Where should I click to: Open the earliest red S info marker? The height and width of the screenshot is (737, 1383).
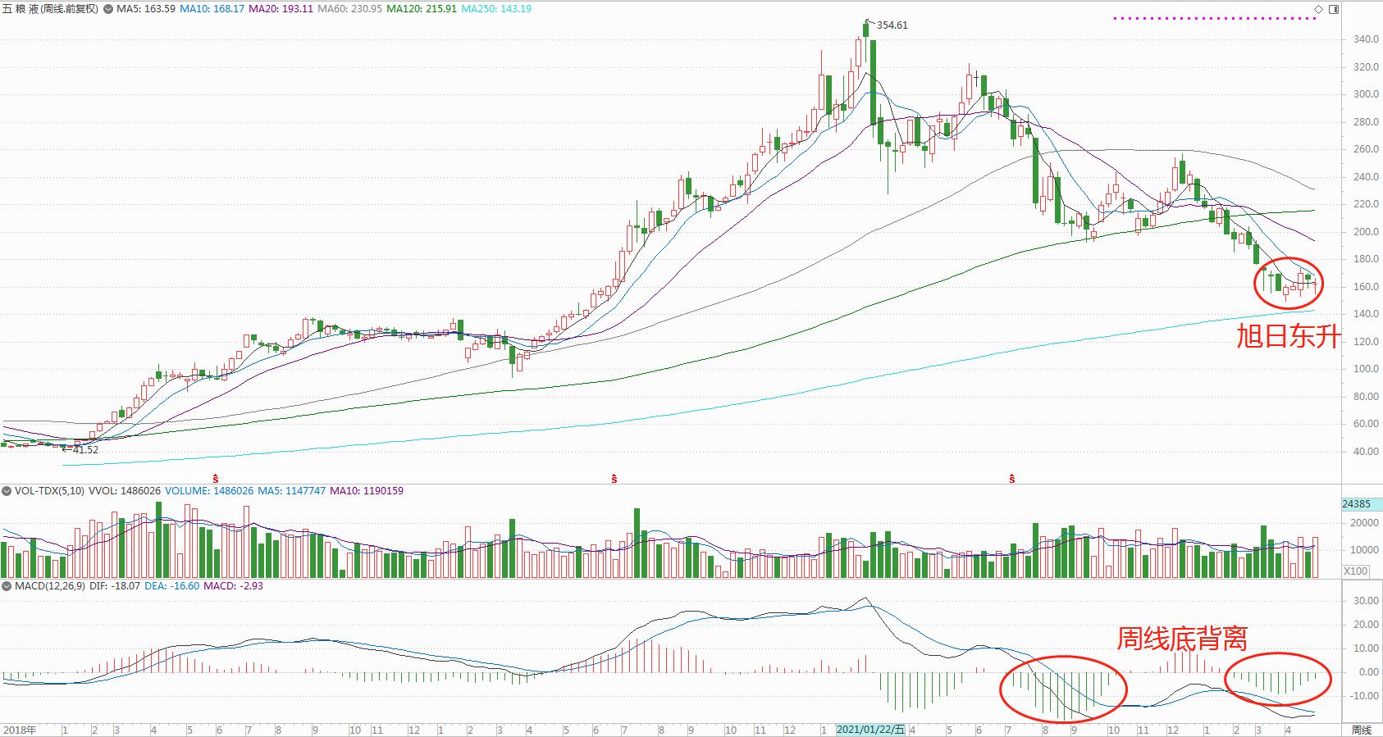(x=216, y=478)
